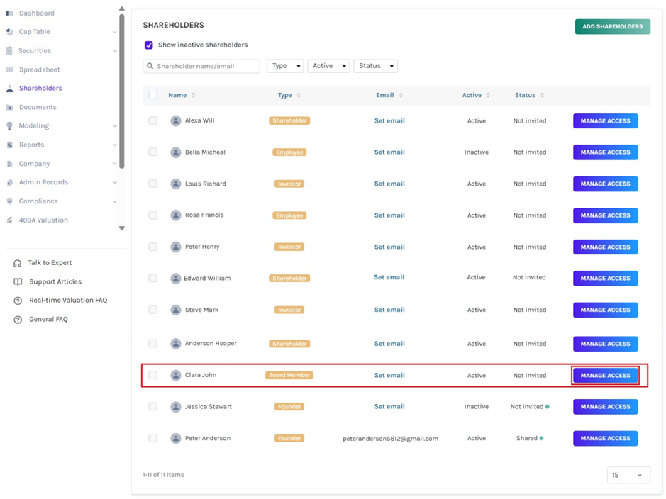Viewport: 666px width, 499px height.
Task: Focus the Shareholder name/email search field
Action: pyautogui.click(x=201, y=66)
